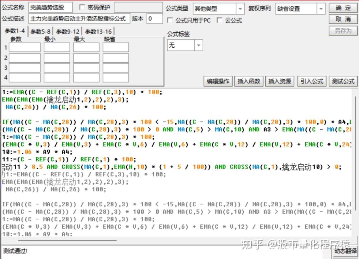
Task: Click the line EMA(EMA(EMA(擒龙启动1,2),2),2),3) in black
Action: pos(65,100)
